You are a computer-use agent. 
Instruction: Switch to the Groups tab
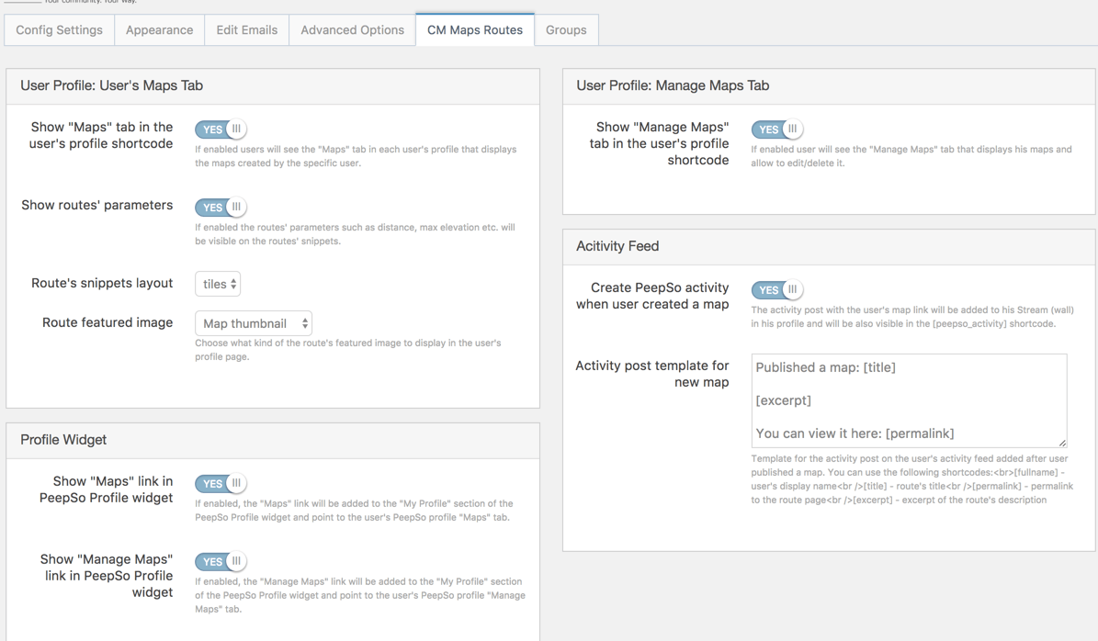pos(566,30)
